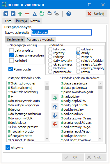Switch to the 'Parametry wydruku' tab

[x=40, y=40]
